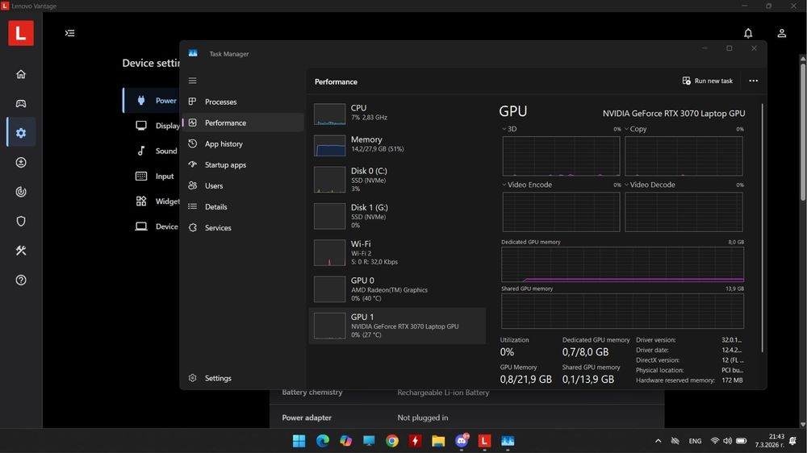807x453 pixels.
Task: Open Discord from the taskbar
Action: point(462,441)
